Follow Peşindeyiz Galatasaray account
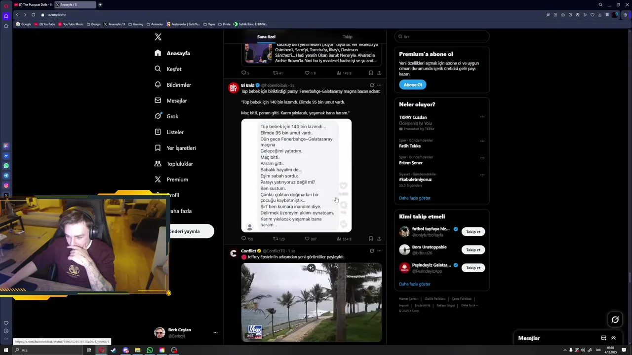 pos(473,268)
